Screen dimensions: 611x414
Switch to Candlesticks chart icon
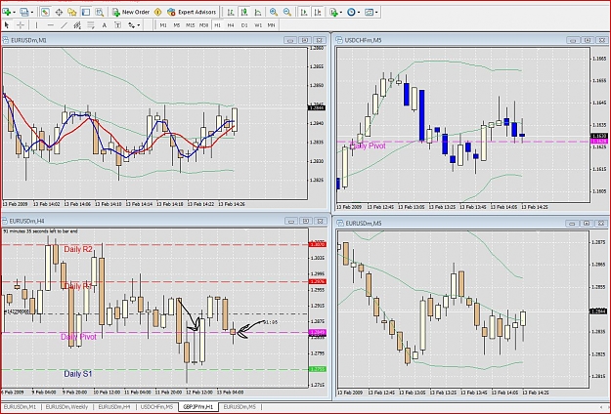(x=244, y=12)
